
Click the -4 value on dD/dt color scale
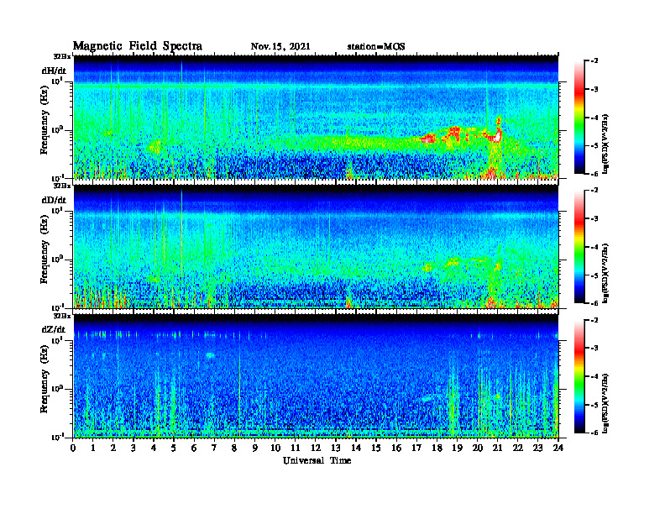tap(594, 247)
